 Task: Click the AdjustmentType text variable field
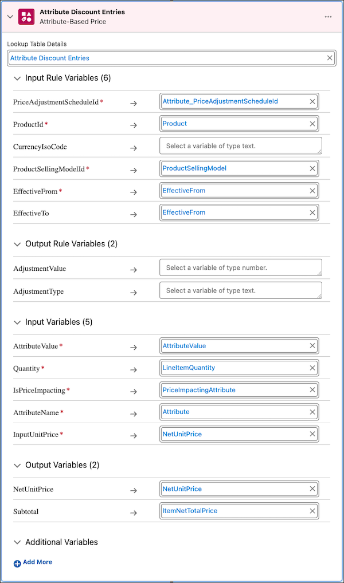click(x=240, y=290)
